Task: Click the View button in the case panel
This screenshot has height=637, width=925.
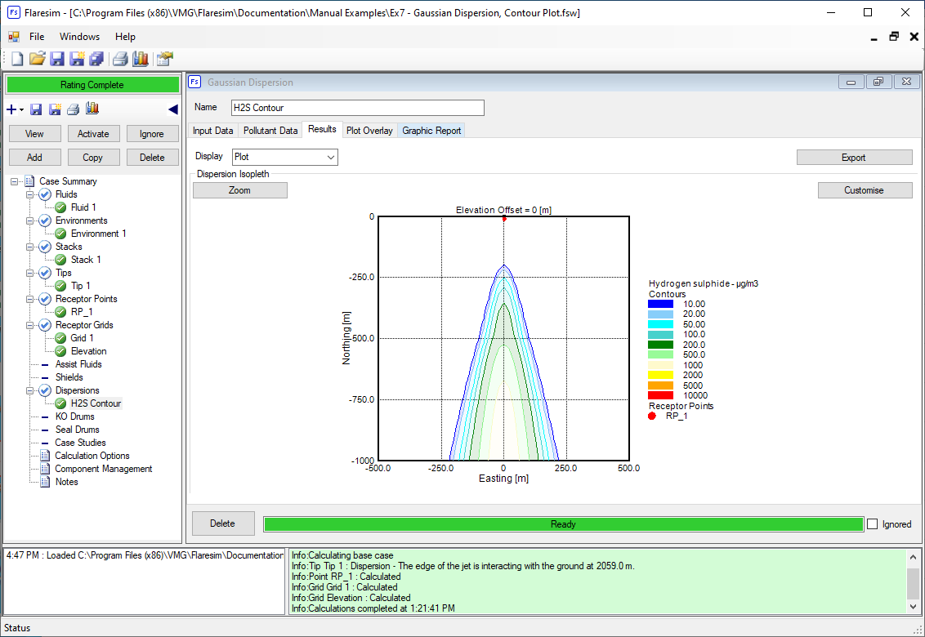Action: (x=35, y=134)
